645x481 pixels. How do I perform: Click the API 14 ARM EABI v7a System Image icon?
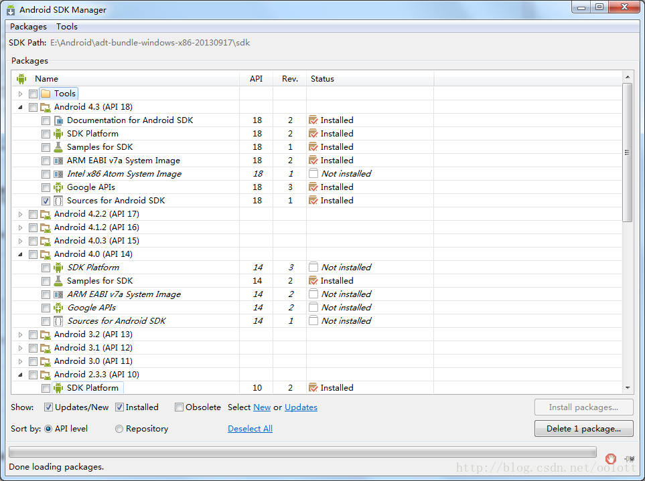pos(58,294)
